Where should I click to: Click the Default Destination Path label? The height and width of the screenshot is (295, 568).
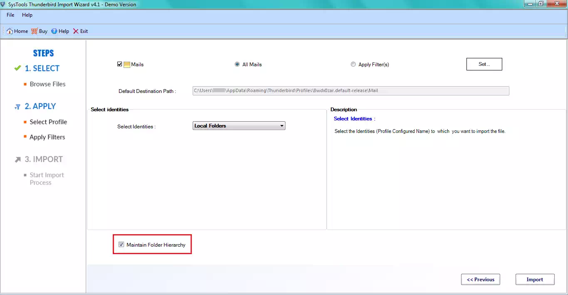[147, 91]
